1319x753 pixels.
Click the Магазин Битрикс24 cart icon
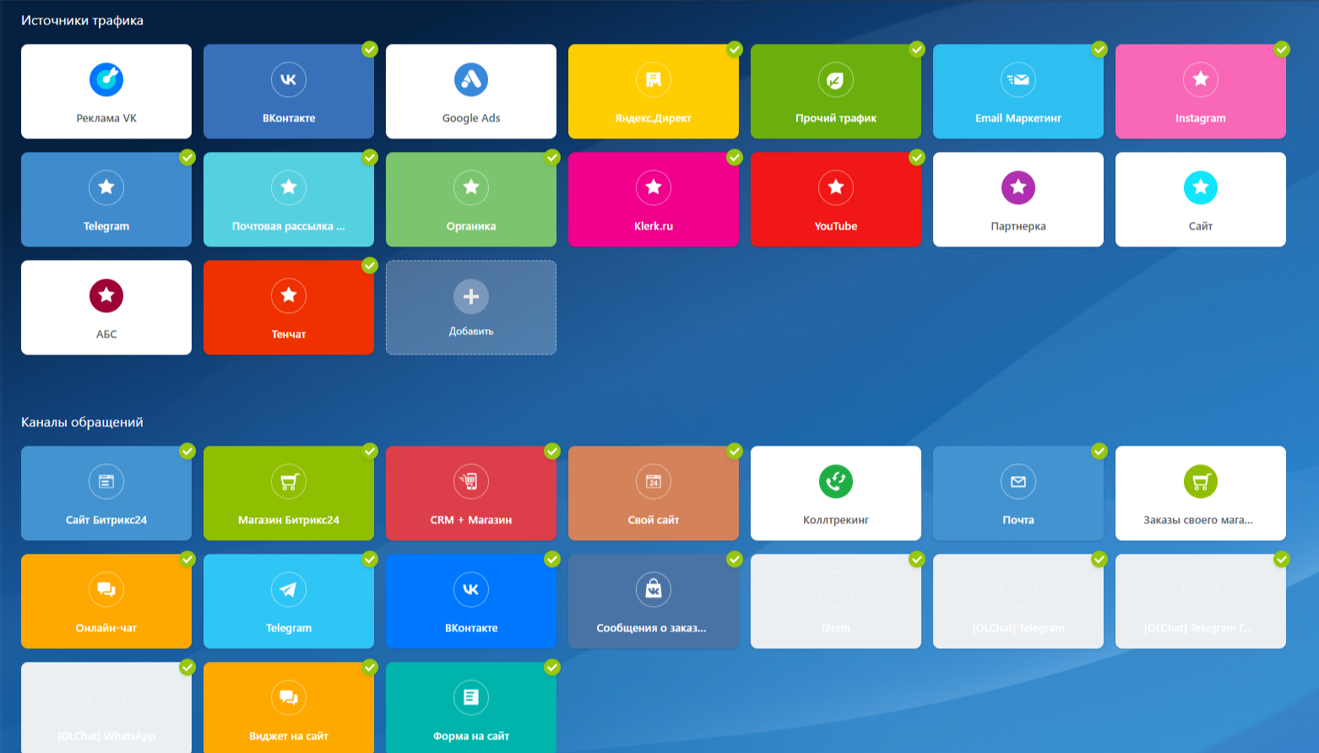(289, 481)
